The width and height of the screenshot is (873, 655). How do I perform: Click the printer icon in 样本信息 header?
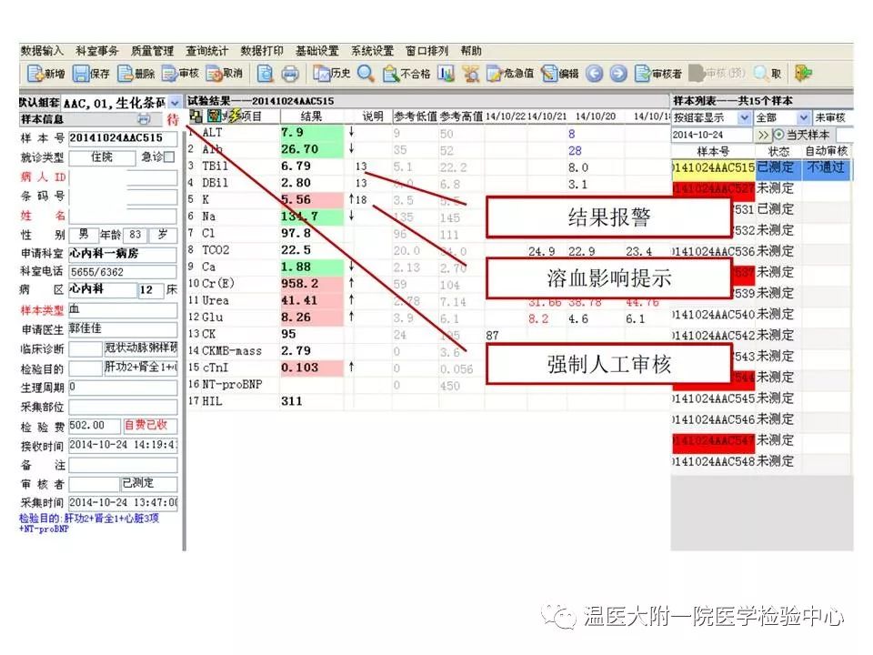pos(144,119)
